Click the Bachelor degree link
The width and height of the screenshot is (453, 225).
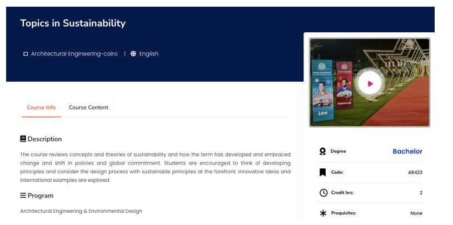(x=407, y=151)
